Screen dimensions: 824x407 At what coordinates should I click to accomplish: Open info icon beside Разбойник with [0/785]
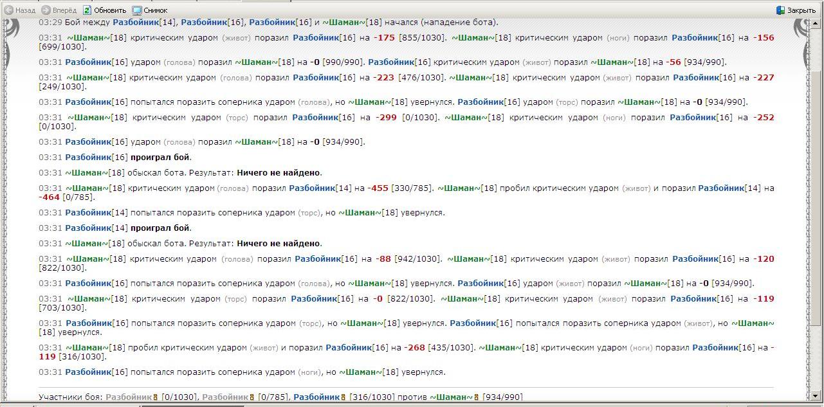tap(252, 397)
